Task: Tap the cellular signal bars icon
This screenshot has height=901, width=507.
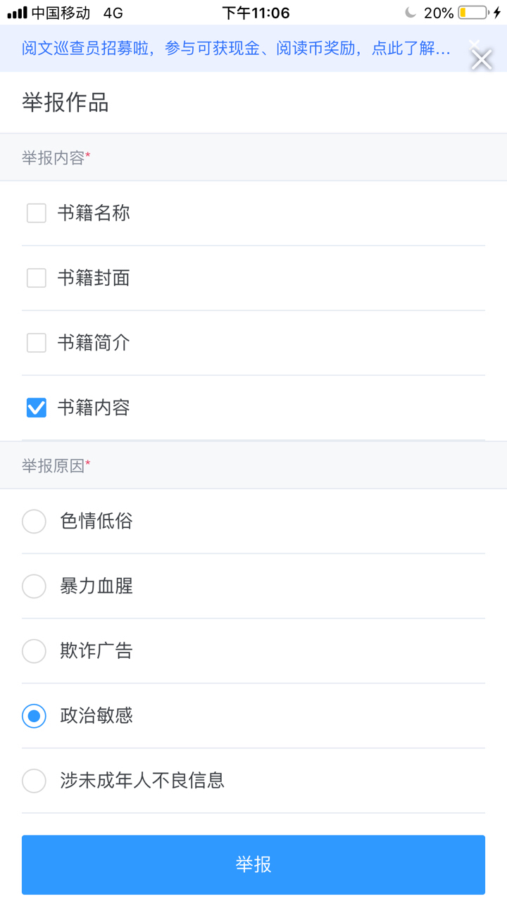Action: coord(17,13)
